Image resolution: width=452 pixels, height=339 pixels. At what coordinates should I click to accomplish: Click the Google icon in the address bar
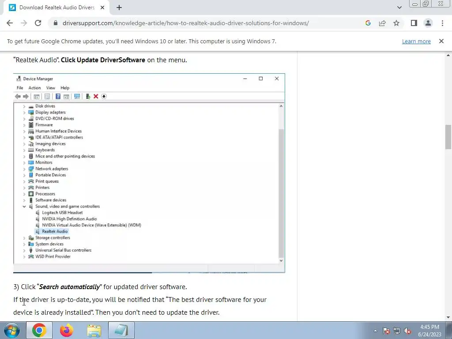coord(368,23)
